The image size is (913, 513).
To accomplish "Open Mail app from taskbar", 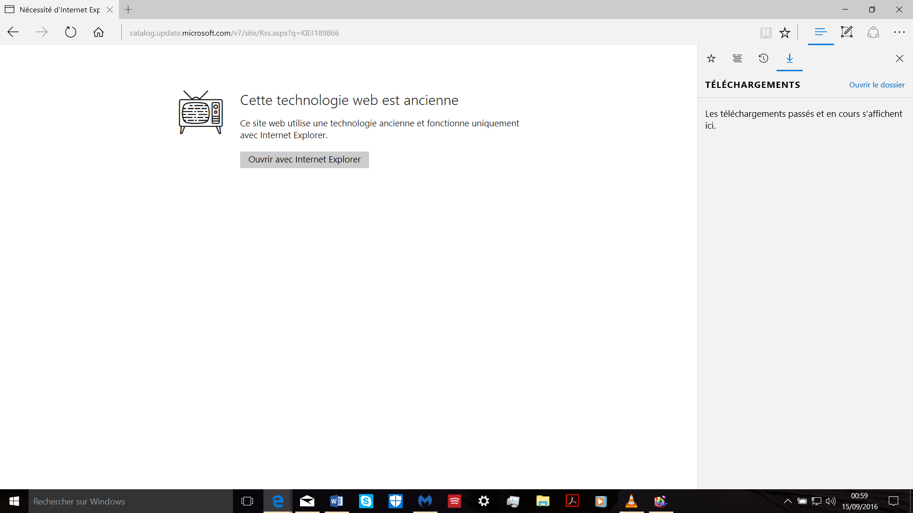I will (307, 501).
